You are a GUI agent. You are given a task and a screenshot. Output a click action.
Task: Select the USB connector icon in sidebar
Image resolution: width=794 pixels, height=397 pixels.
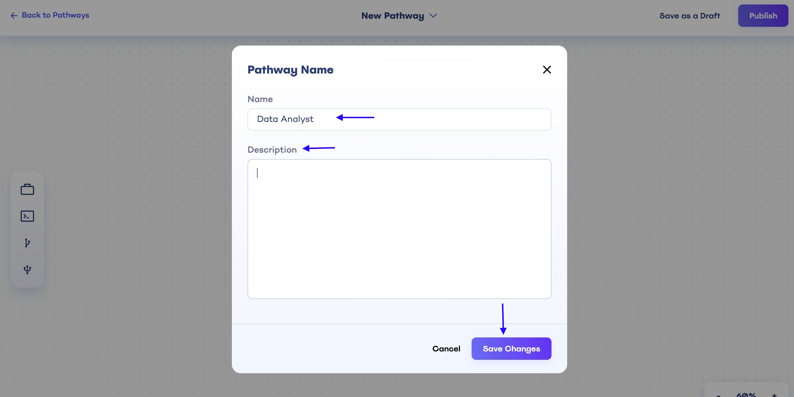[27, 270]
